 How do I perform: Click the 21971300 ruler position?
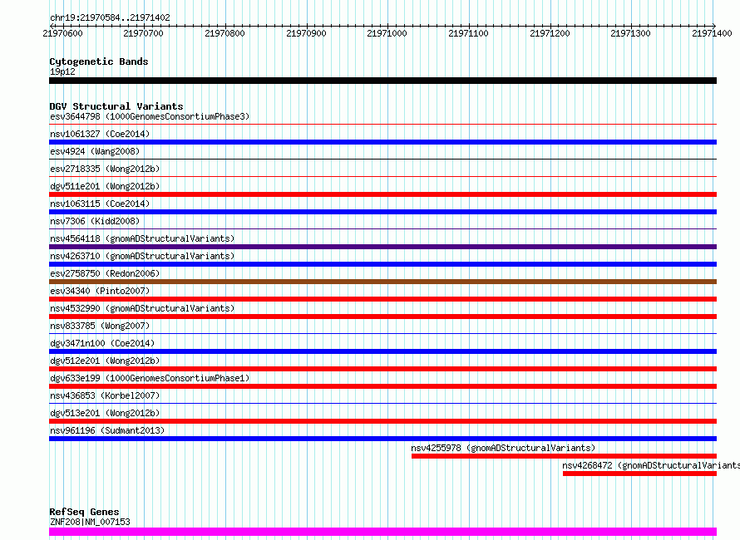(x=630, y=33)
